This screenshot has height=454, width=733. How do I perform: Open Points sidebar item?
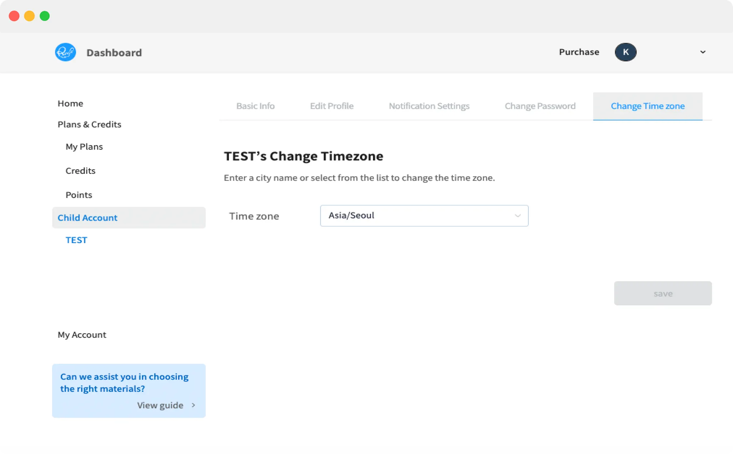click(79, 195)
